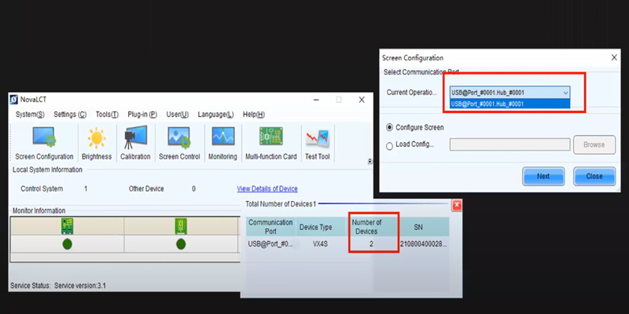
Task: Open the Monitoring tool
Action: [x=223, y=141]
